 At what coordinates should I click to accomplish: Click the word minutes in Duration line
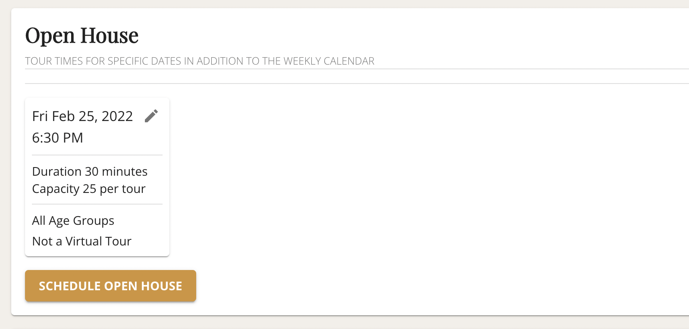click(125, 171)
